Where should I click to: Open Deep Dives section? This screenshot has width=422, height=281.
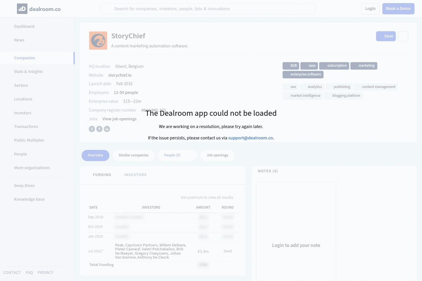(24, 186)
